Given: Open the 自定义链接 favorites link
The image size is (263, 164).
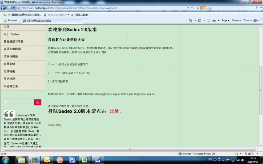Looking at the screenshot, I should (x=80, y=15).
